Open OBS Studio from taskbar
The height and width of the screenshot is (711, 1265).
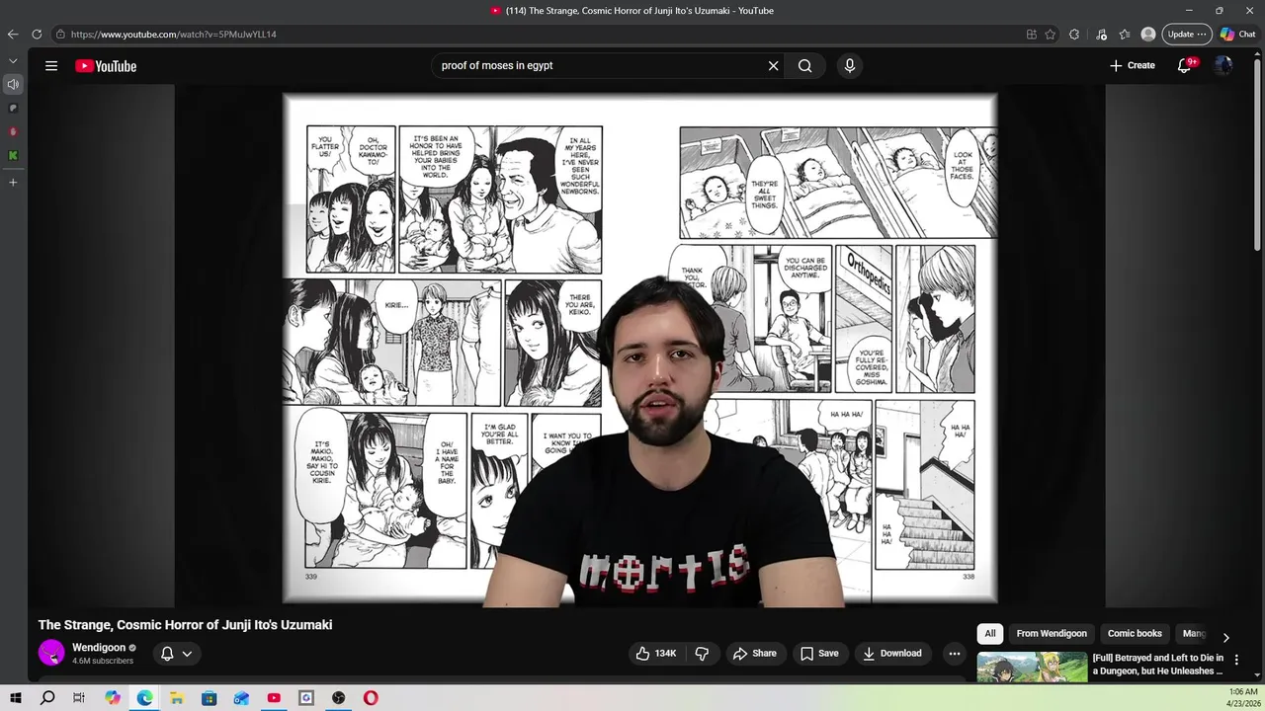[x=338, y=698]
